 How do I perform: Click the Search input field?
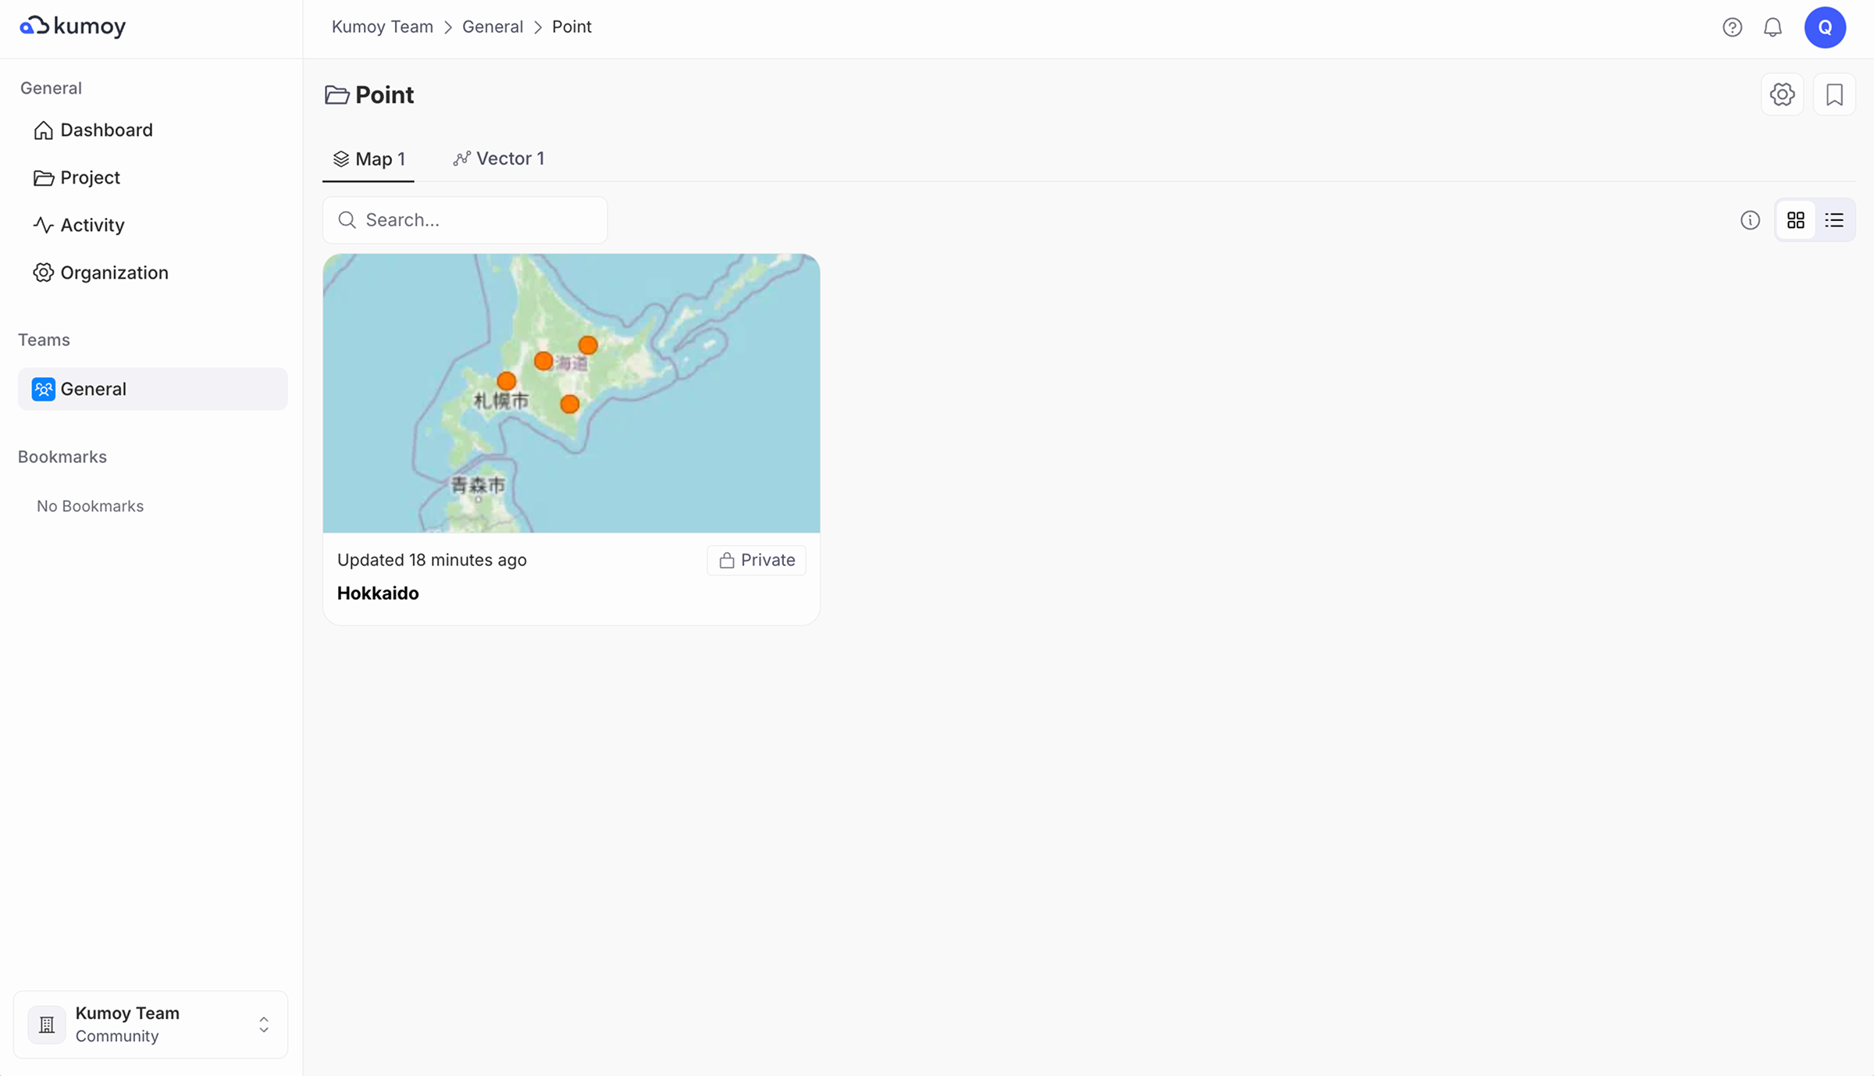476,220
